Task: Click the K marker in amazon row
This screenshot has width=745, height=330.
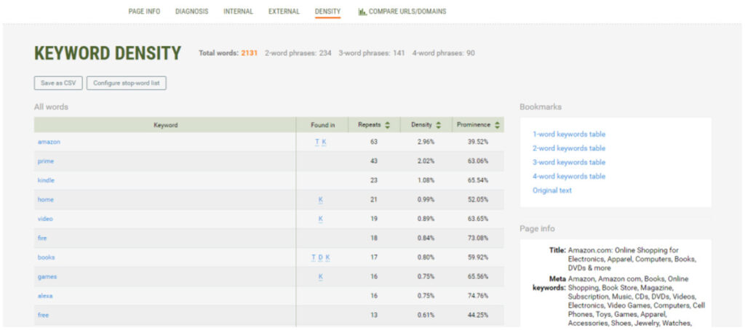Action: pyautogui.click(x=324, y=142)
